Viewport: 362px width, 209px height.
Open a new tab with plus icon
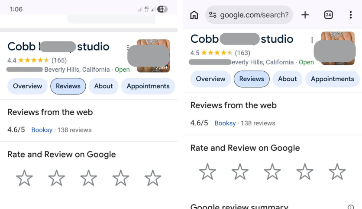(305, 15)
